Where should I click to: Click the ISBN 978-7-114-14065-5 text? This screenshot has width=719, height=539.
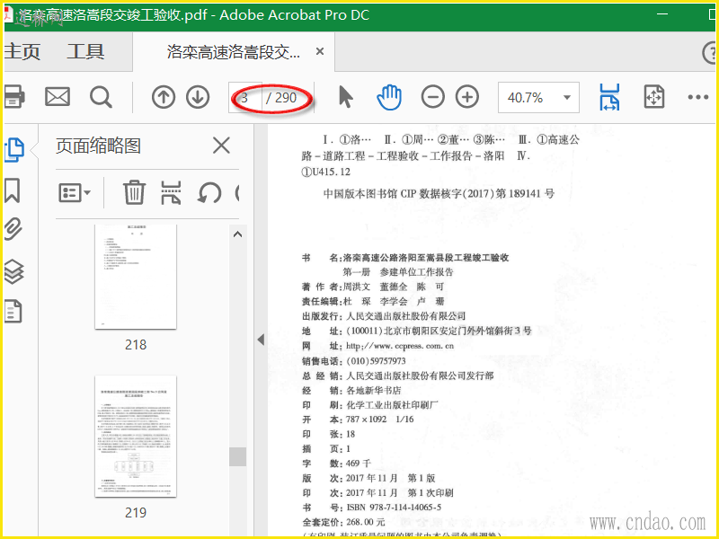point(394,508)
